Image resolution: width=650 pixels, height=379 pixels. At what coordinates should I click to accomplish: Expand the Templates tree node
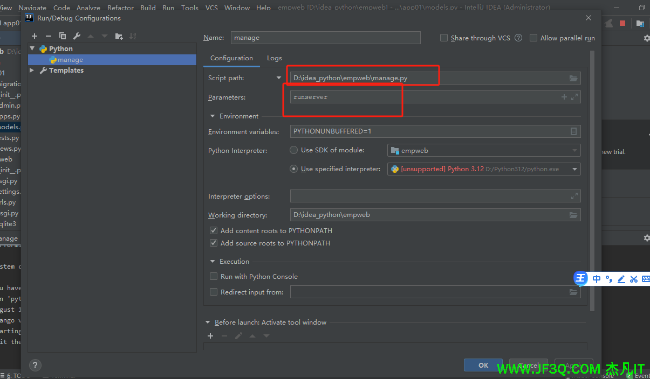pos(32,71)
